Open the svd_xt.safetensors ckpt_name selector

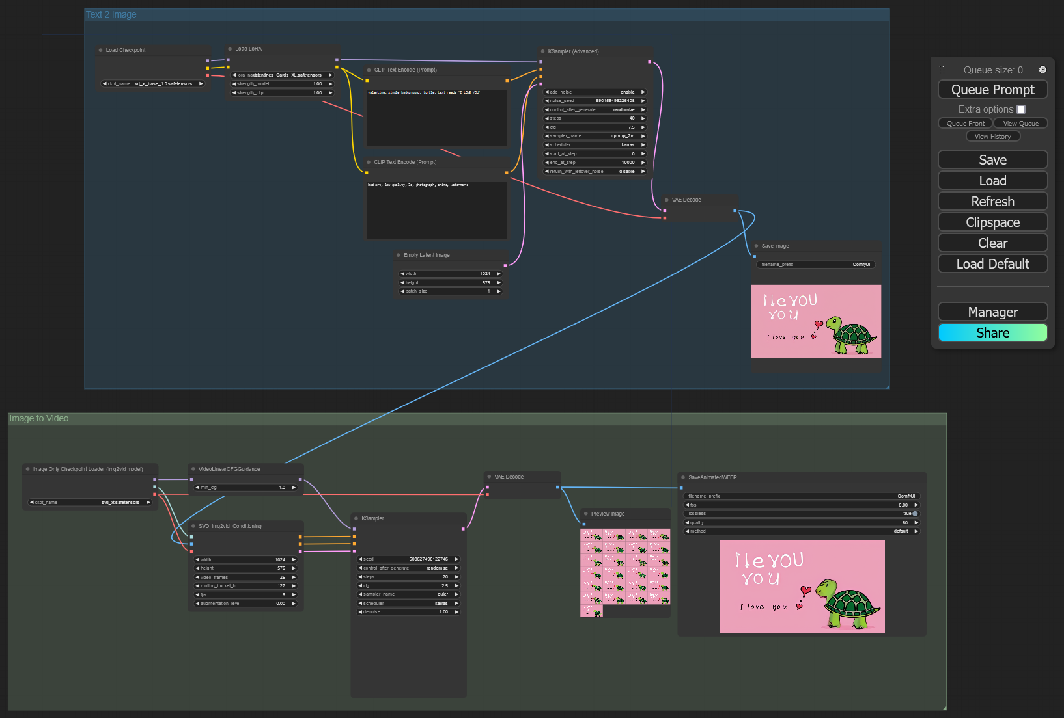[90, 502]
